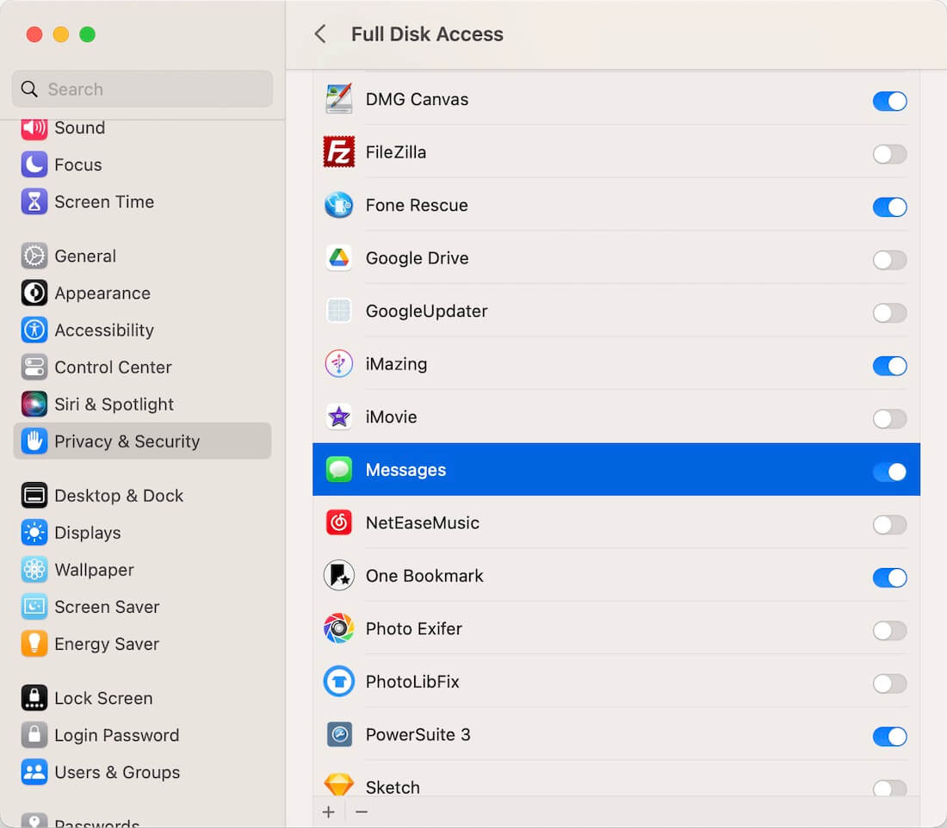Enable the GoogleUpdater toggle
This screenshot has height=828, width=947.
(x=889, y=312)
